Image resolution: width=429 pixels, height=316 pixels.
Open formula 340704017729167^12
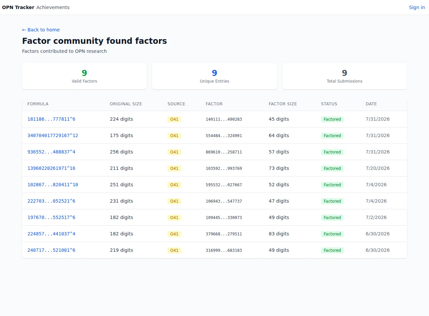tap(53, 135)
